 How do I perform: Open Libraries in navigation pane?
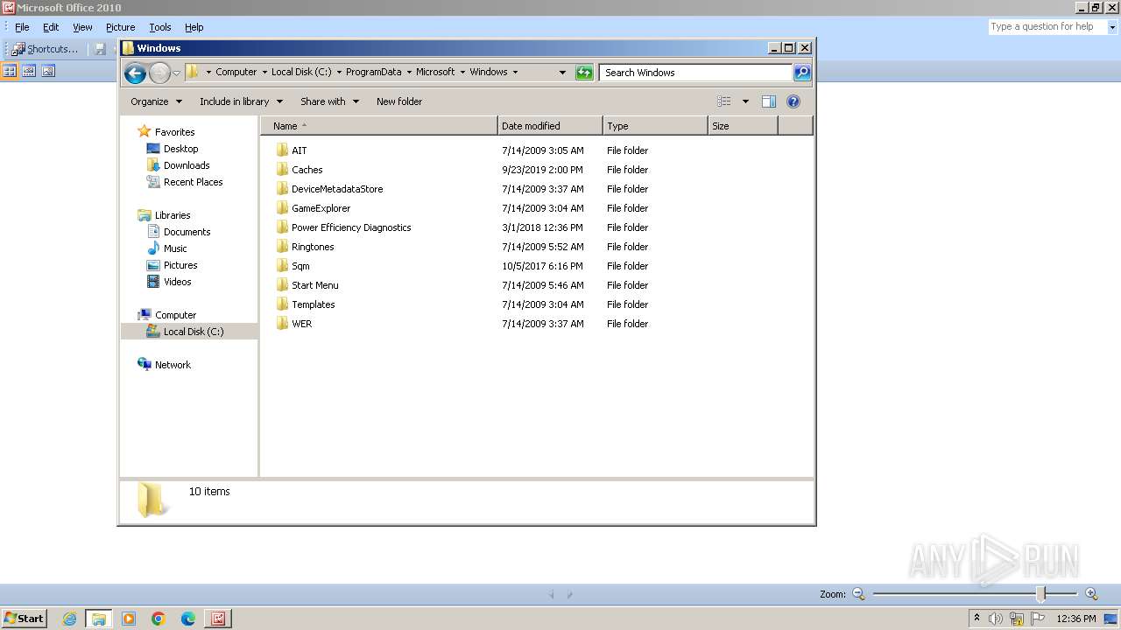pos(173,215)
